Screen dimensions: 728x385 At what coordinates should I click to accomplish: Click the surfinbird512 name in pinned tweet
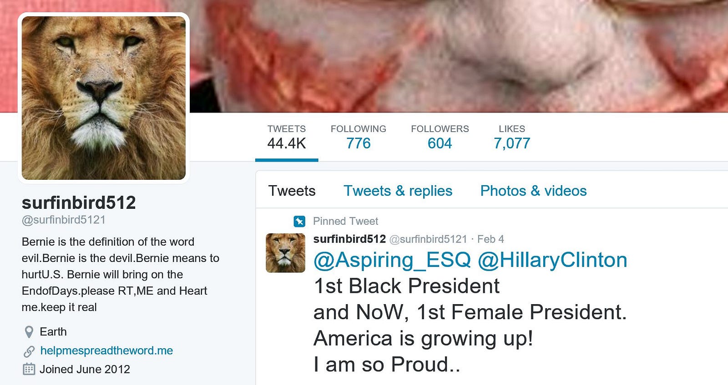click(x=349, y=239)
